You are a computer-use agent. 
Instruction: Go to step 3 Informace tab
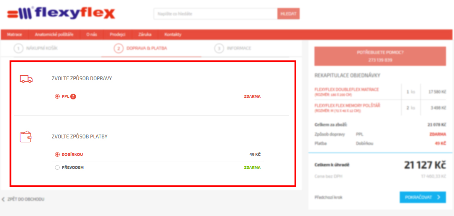(233, 48)
